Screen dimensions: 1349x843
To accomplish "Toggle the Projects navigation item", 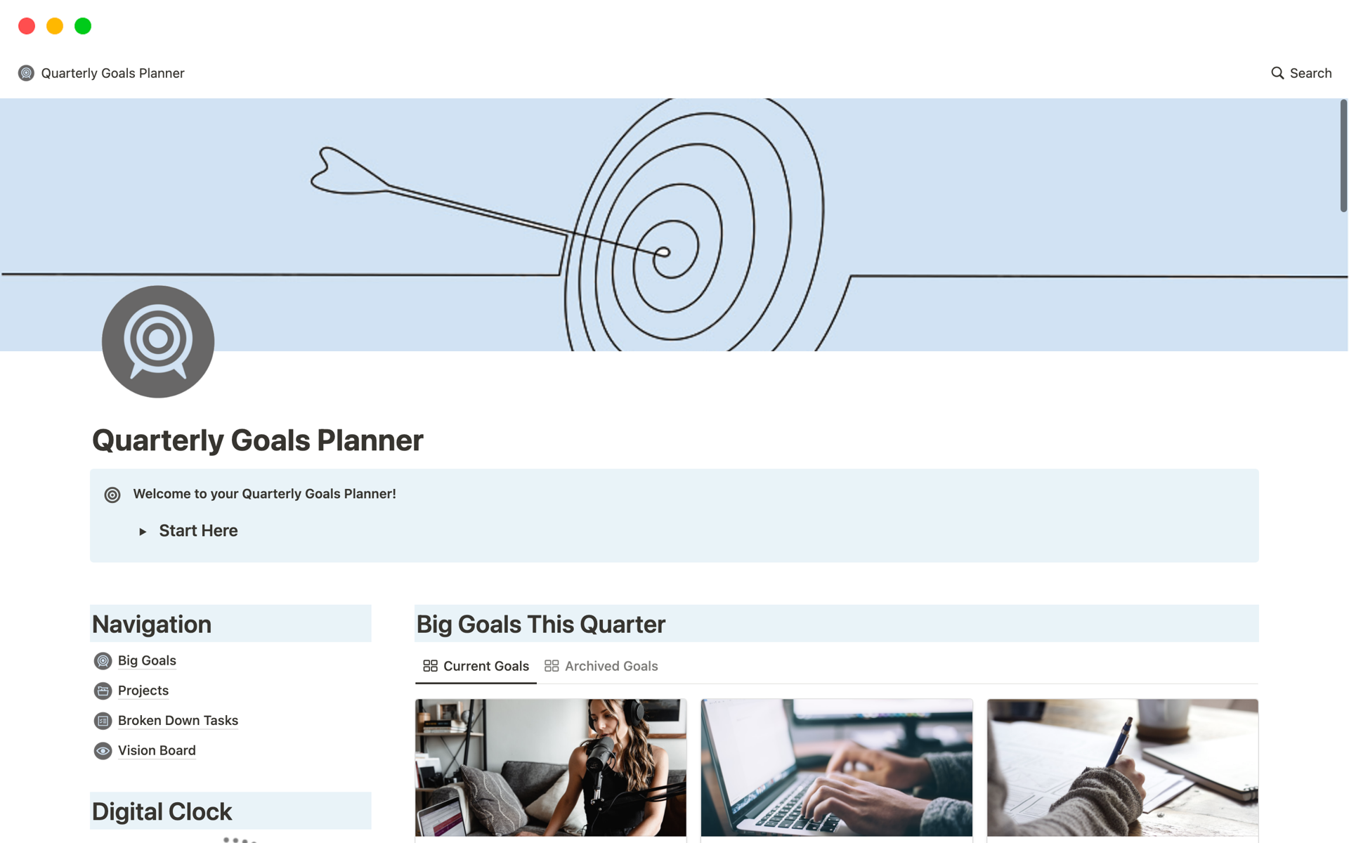I will (x=143, y=690).
